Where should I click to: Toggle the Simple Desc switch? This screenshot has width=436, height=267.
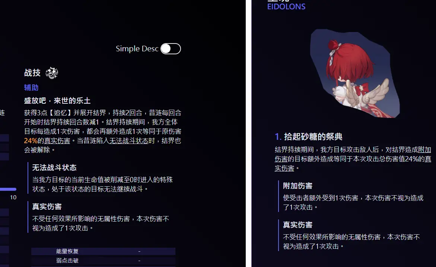coord(171,49)
